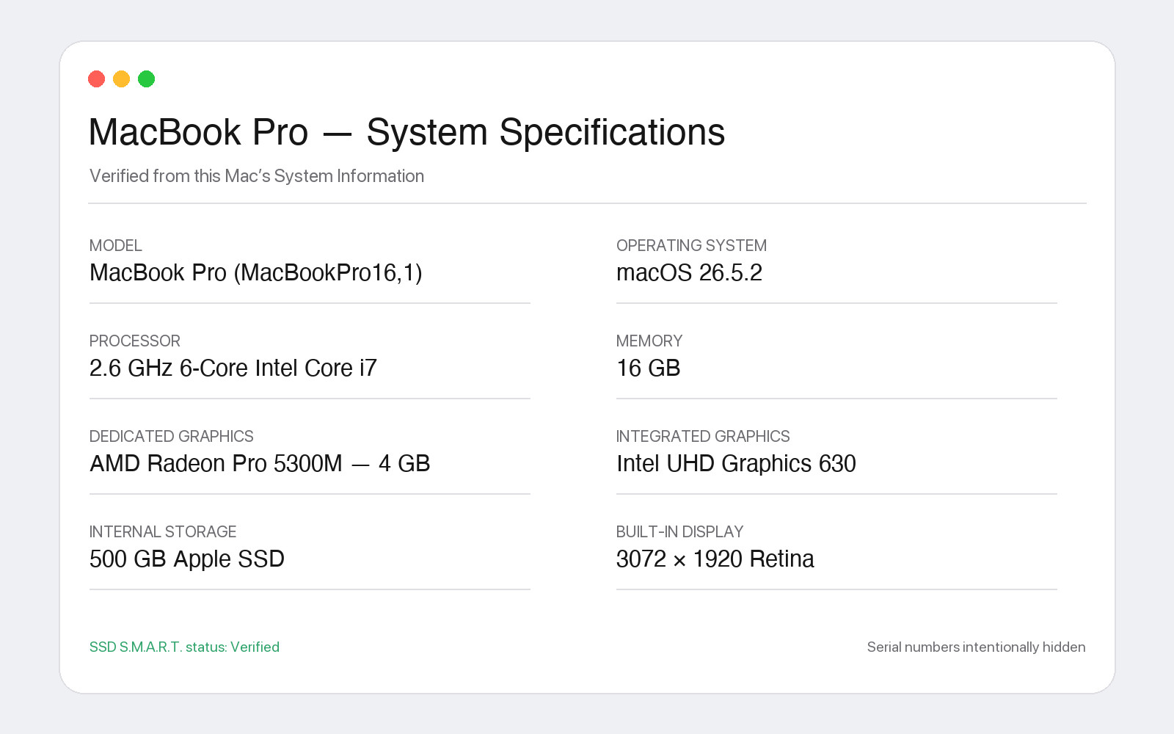Click the yellow minimize window button

click(121, 79)
